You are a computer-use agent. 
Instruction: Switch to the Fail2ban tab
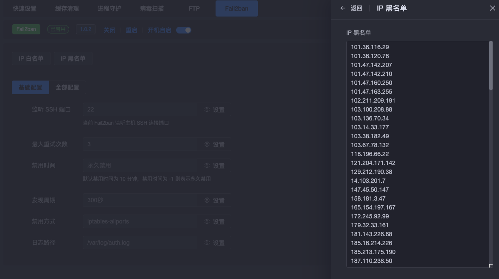click(236, 8)
